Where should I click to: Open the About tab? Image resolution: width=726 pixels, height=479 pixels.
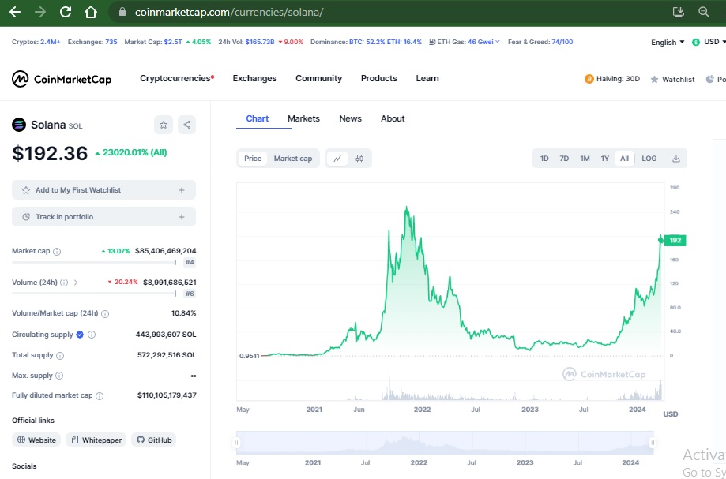point(393,119)
